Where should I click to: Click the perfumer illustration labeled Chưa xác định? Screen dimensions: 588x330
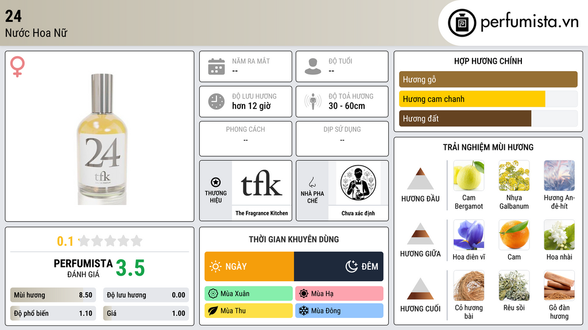[x=358, y=183]
